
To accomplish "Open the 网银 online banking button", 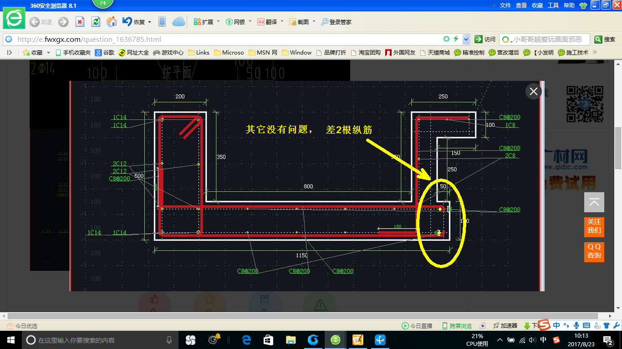I will click(235, 22).
